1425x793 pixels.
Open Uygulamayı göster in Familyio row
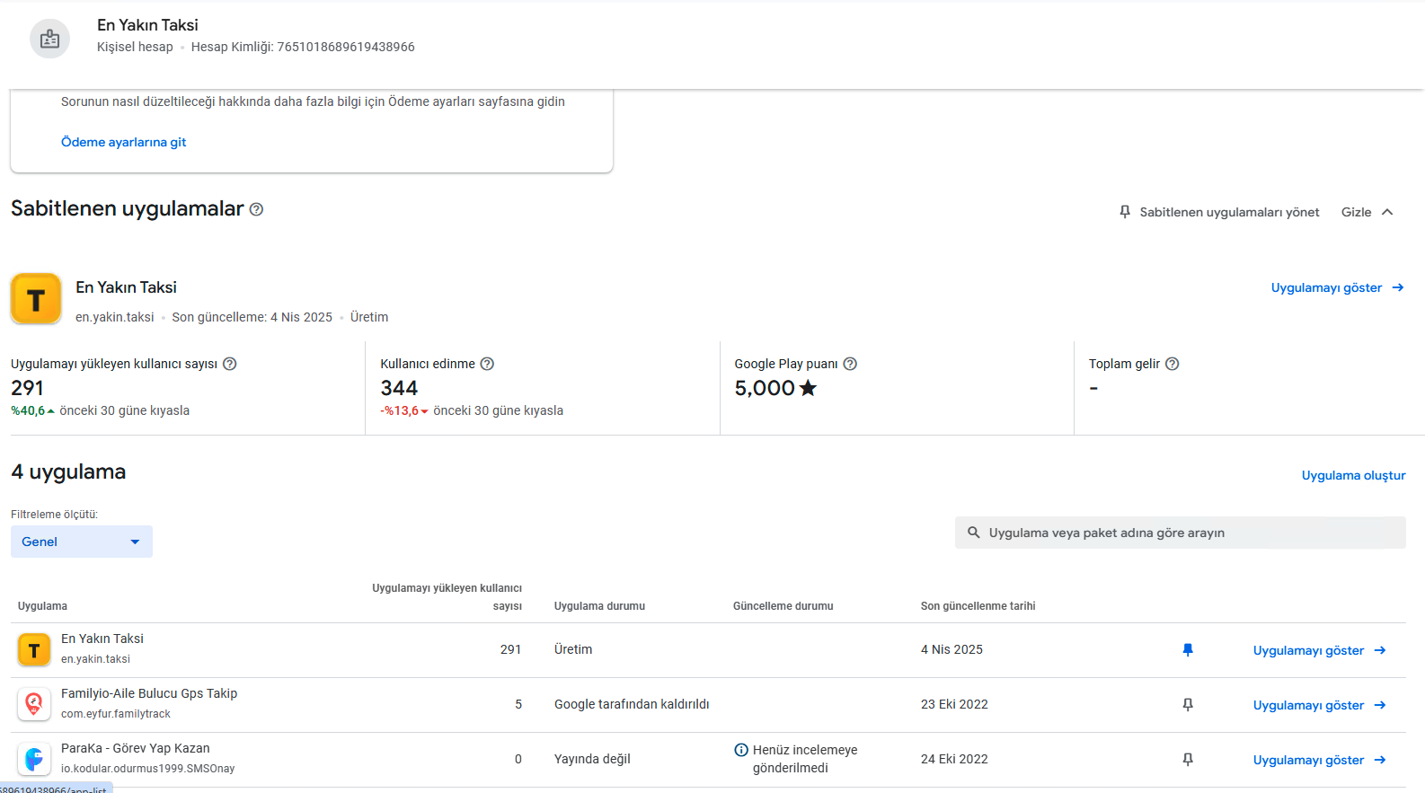tap(1320, 705)
